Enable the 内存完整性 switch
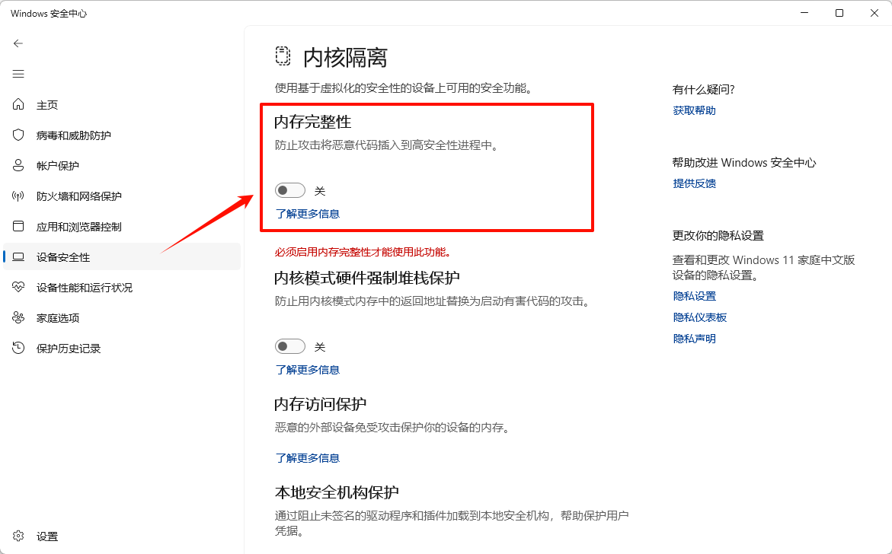Image resolution: width=892 pixels, height=554 pixels. coord(289,189)
